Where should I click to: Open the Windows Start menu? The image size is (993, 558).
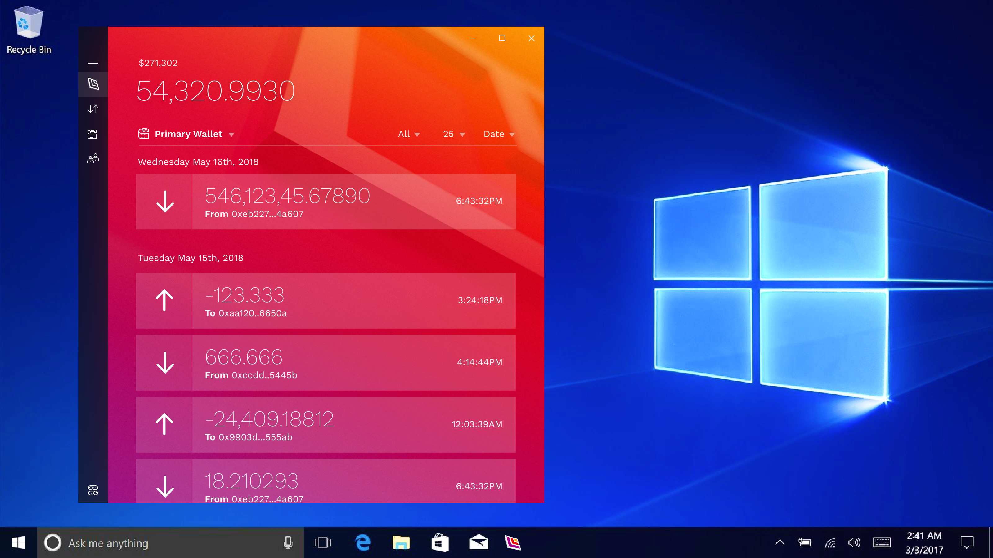click(x=19, y=542)
